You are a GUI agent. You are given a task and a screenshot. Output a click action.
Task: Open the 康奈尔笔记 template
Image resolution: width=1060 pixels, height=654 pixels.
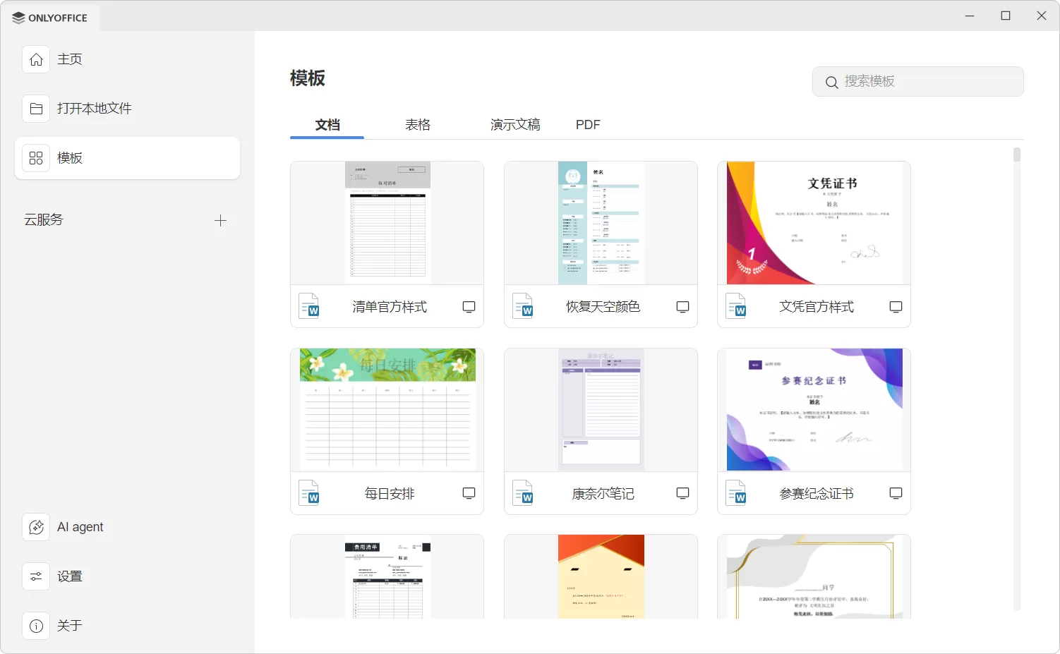tap(601, 409)
